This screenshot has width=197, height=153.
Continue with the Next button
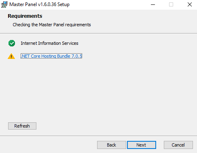(x=142, y=145)
